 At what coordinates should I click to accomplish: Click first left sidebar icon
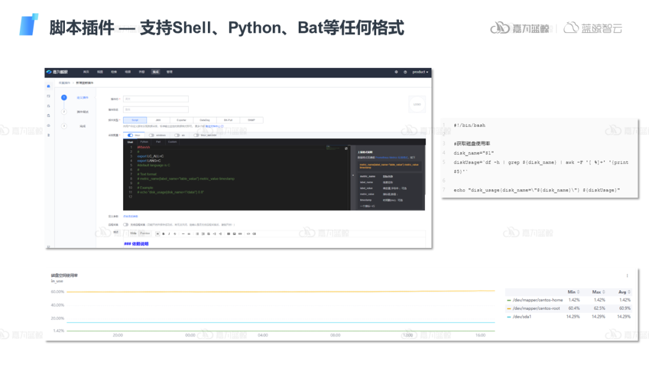pos(49,86)
